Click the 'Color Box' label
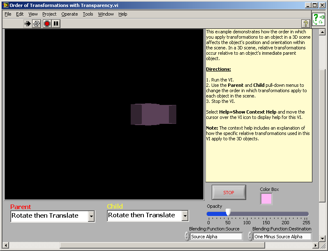This screenshot has height=251, width=328. [x=269, y=189]
